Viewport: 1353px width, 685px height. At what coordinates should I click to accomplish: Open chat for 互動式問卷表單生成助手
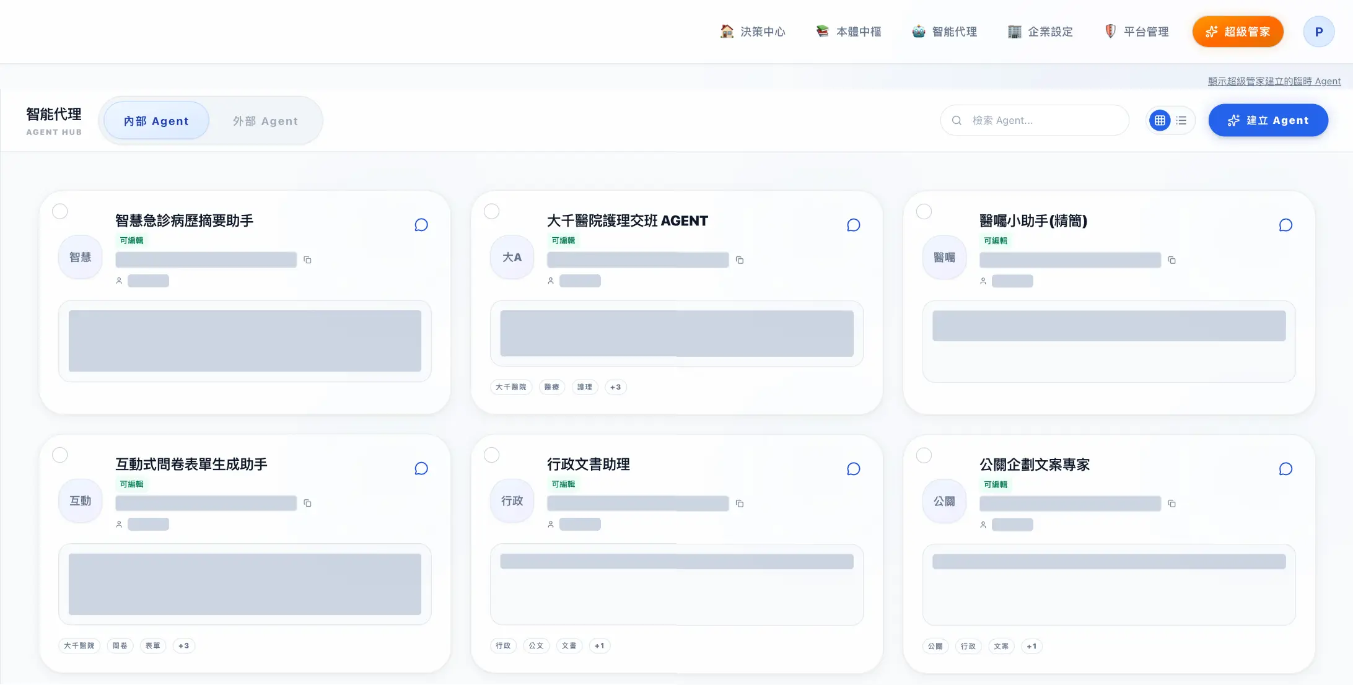[x=421, y=468]
